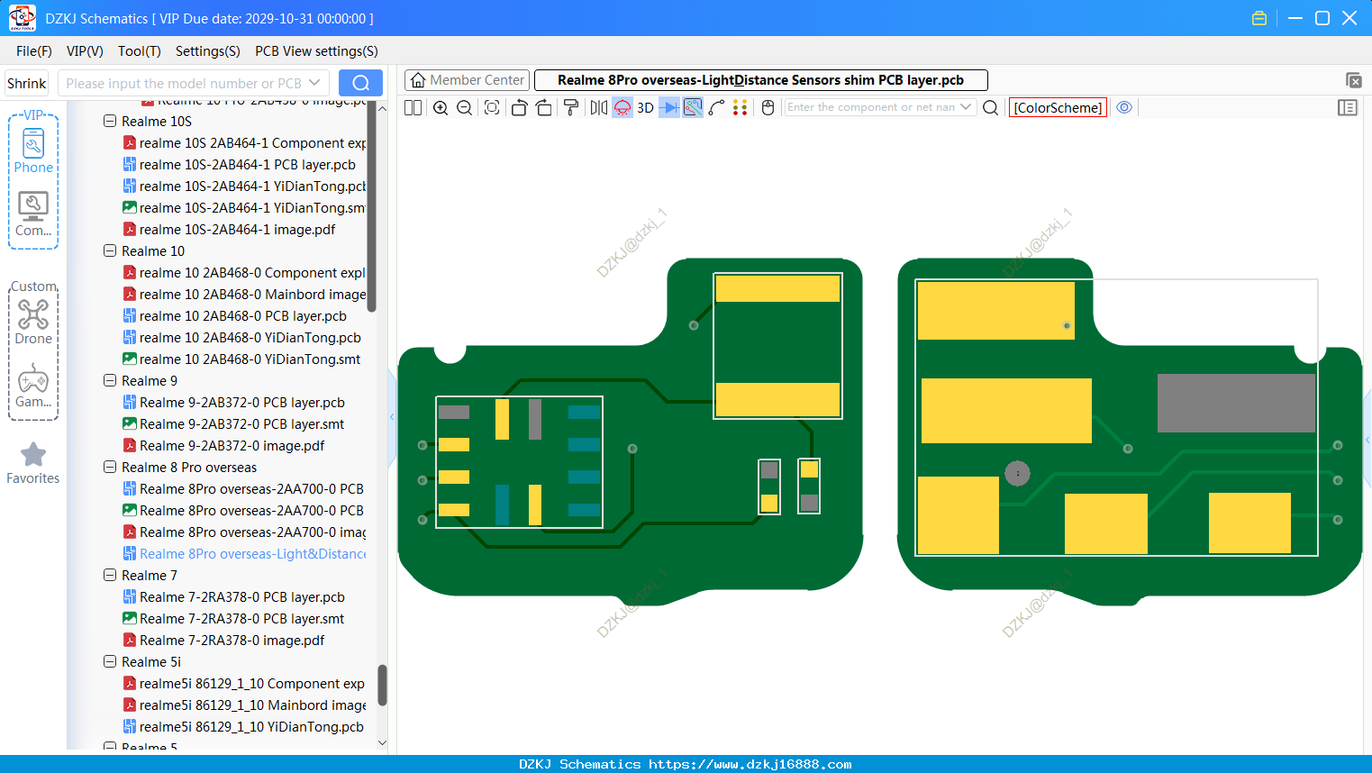Open the File(F) menu

(34, 51)
